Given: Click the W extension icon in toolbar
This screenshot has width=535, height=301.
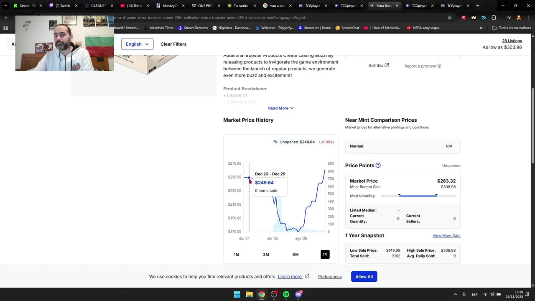Looking at the screenshot, I should tap(474, 18).
